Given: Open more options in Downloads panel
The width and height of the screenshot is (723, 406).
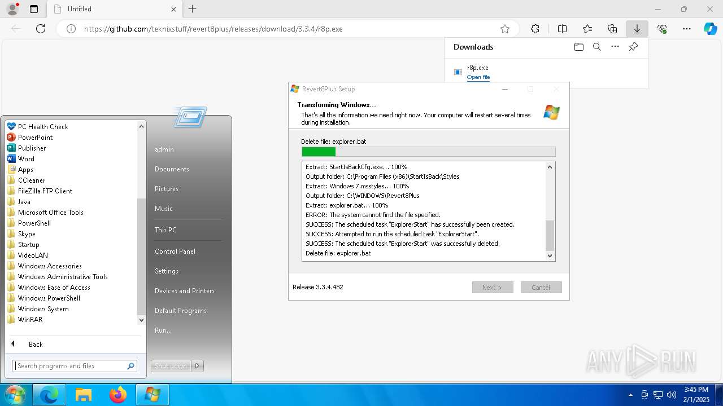Looking at the screenshot, I should point(615,47).
